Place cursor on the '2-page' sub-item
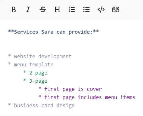The width and height of the screenshot is (143, 116). click(35, 73)
